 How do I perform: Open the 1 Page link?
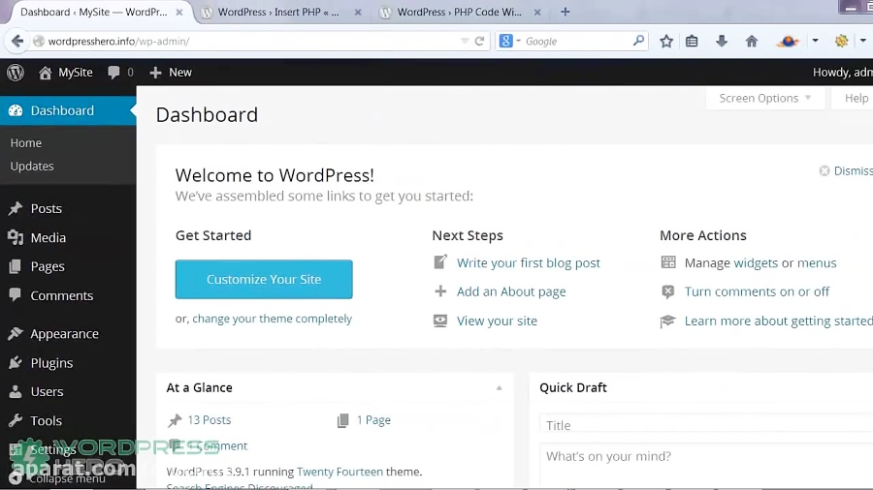point(373,420)
